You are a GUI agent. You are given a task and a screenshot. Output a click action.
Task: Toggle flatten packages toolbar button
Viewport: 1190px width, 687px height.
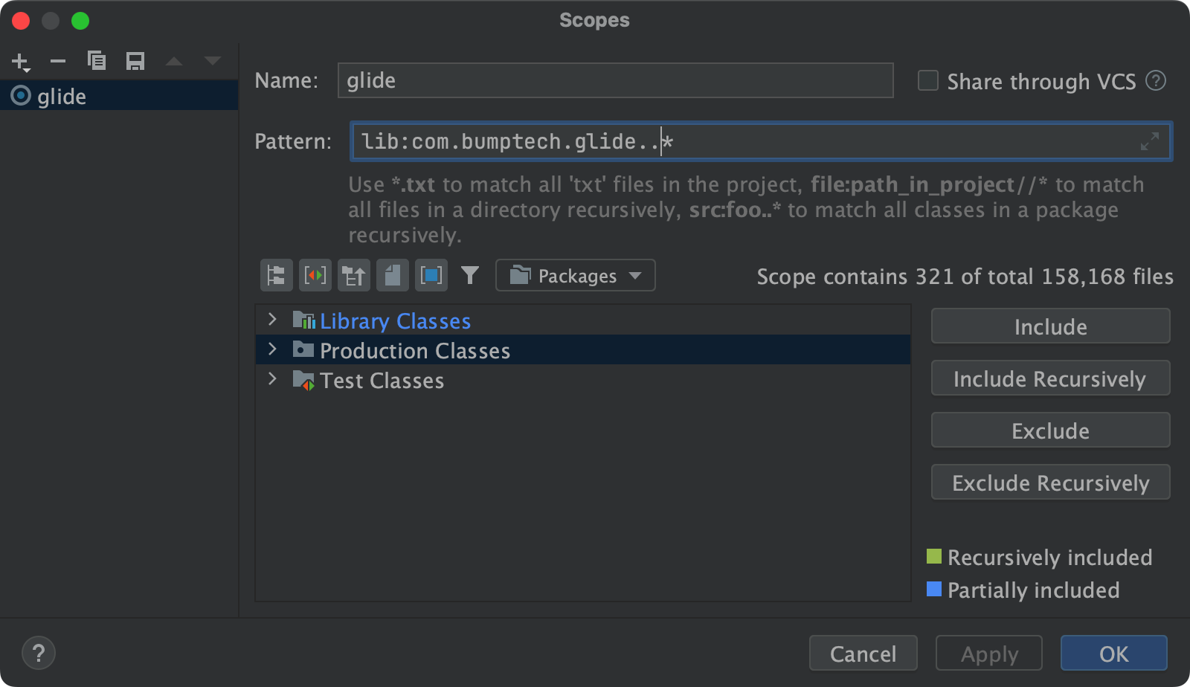tap(277, 276)
